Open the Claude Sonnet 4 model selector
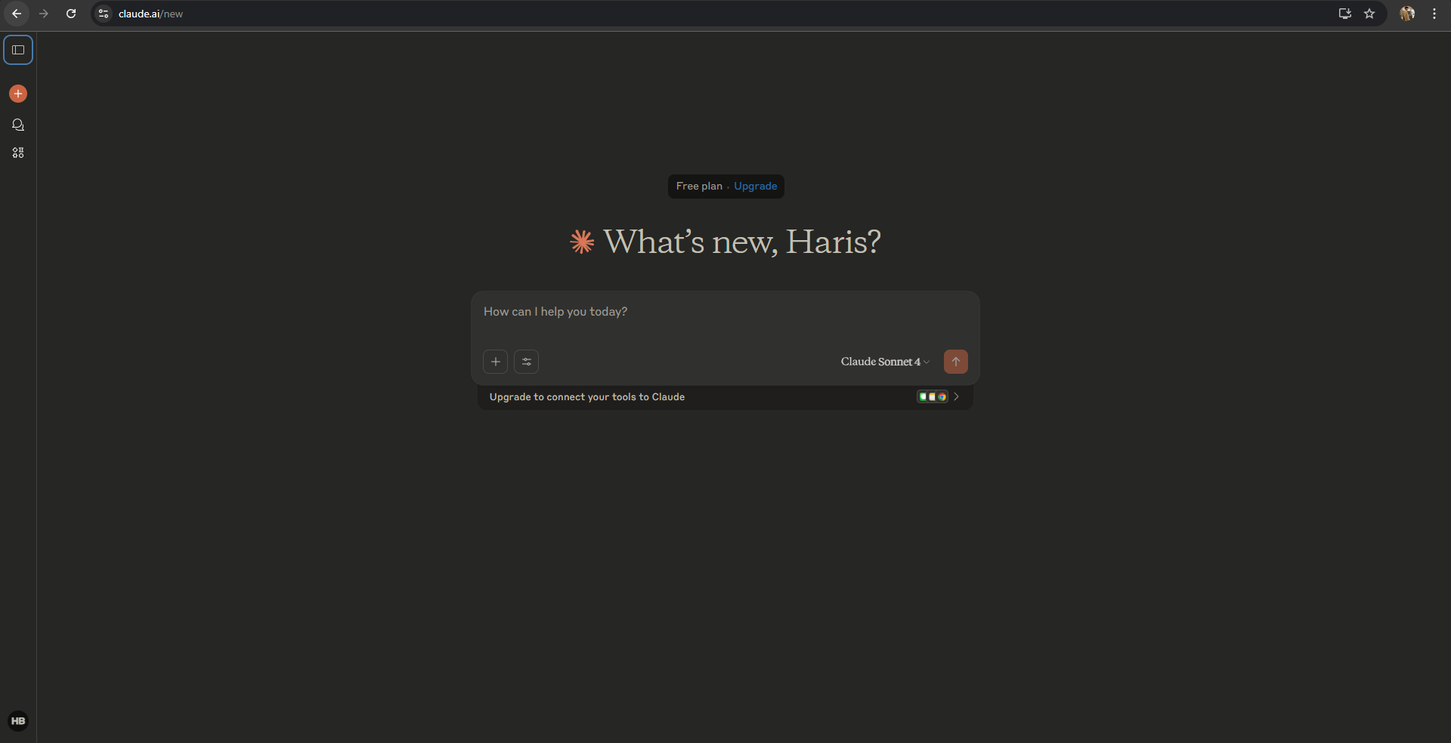 point(885,362)
